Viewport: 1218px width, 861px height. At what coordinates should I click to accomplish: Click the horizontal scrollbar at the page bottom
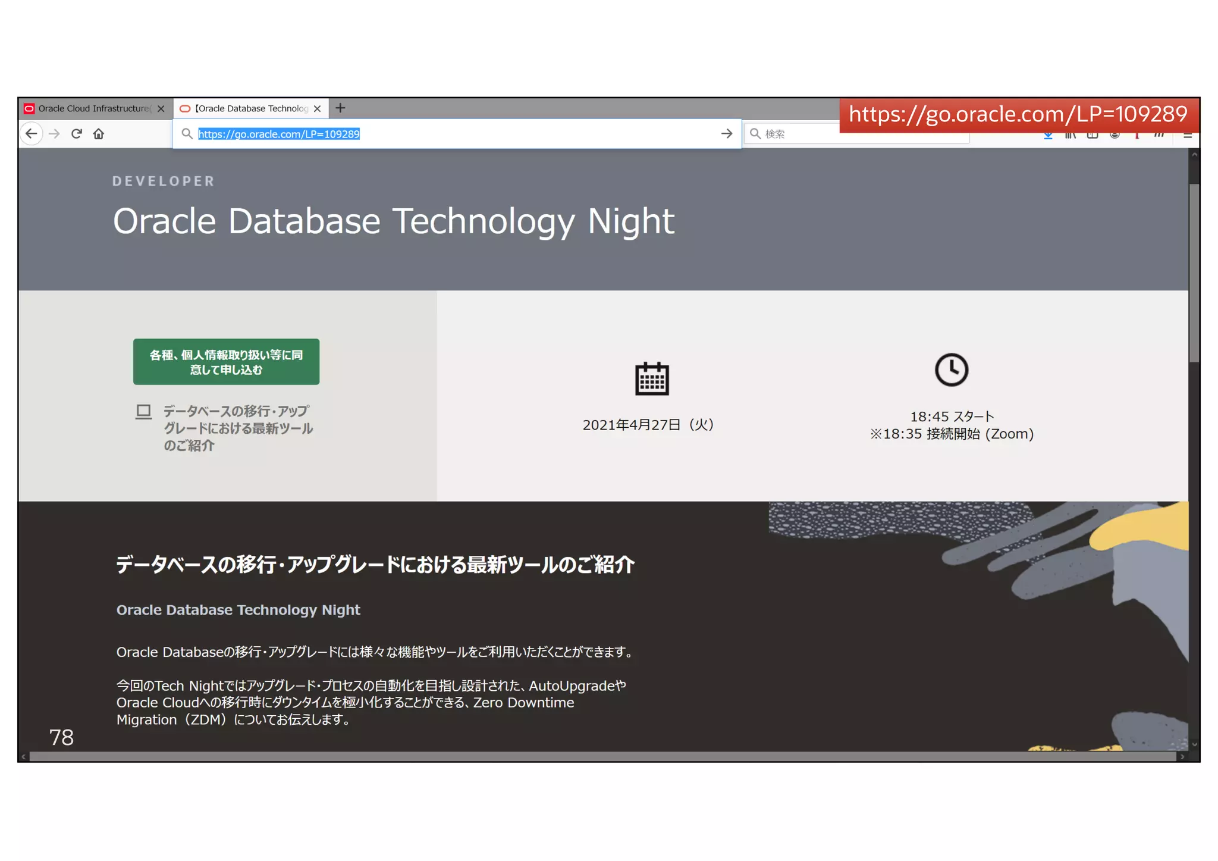pos(602,756)
